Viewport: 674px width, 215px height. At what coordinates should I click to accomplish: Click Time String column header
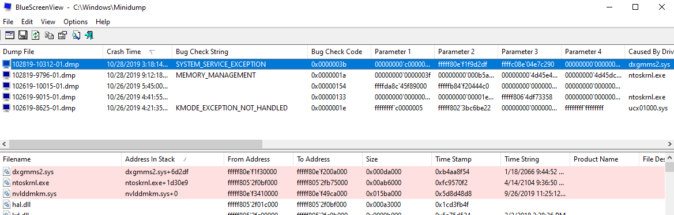[x=536, y=159]
